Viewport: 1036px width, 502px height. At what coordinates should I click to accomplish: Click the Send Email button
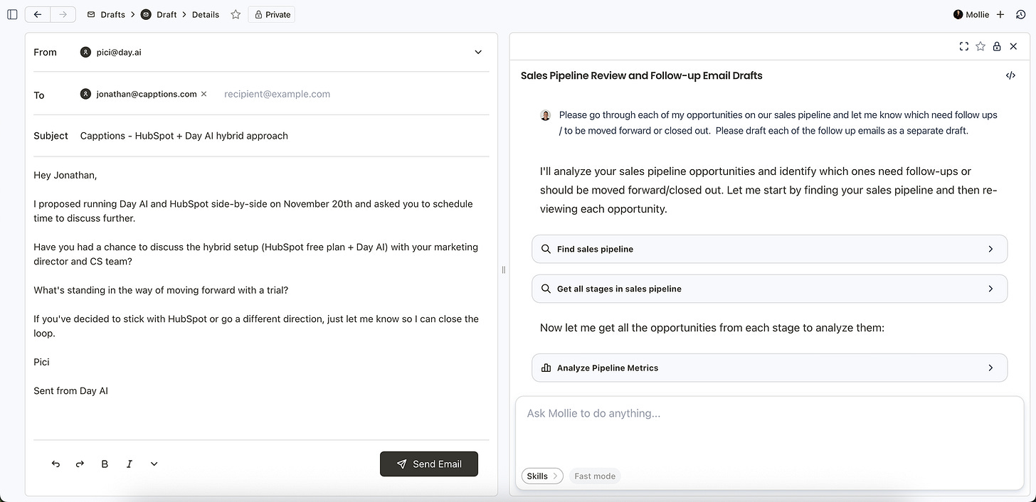point(429,464)
